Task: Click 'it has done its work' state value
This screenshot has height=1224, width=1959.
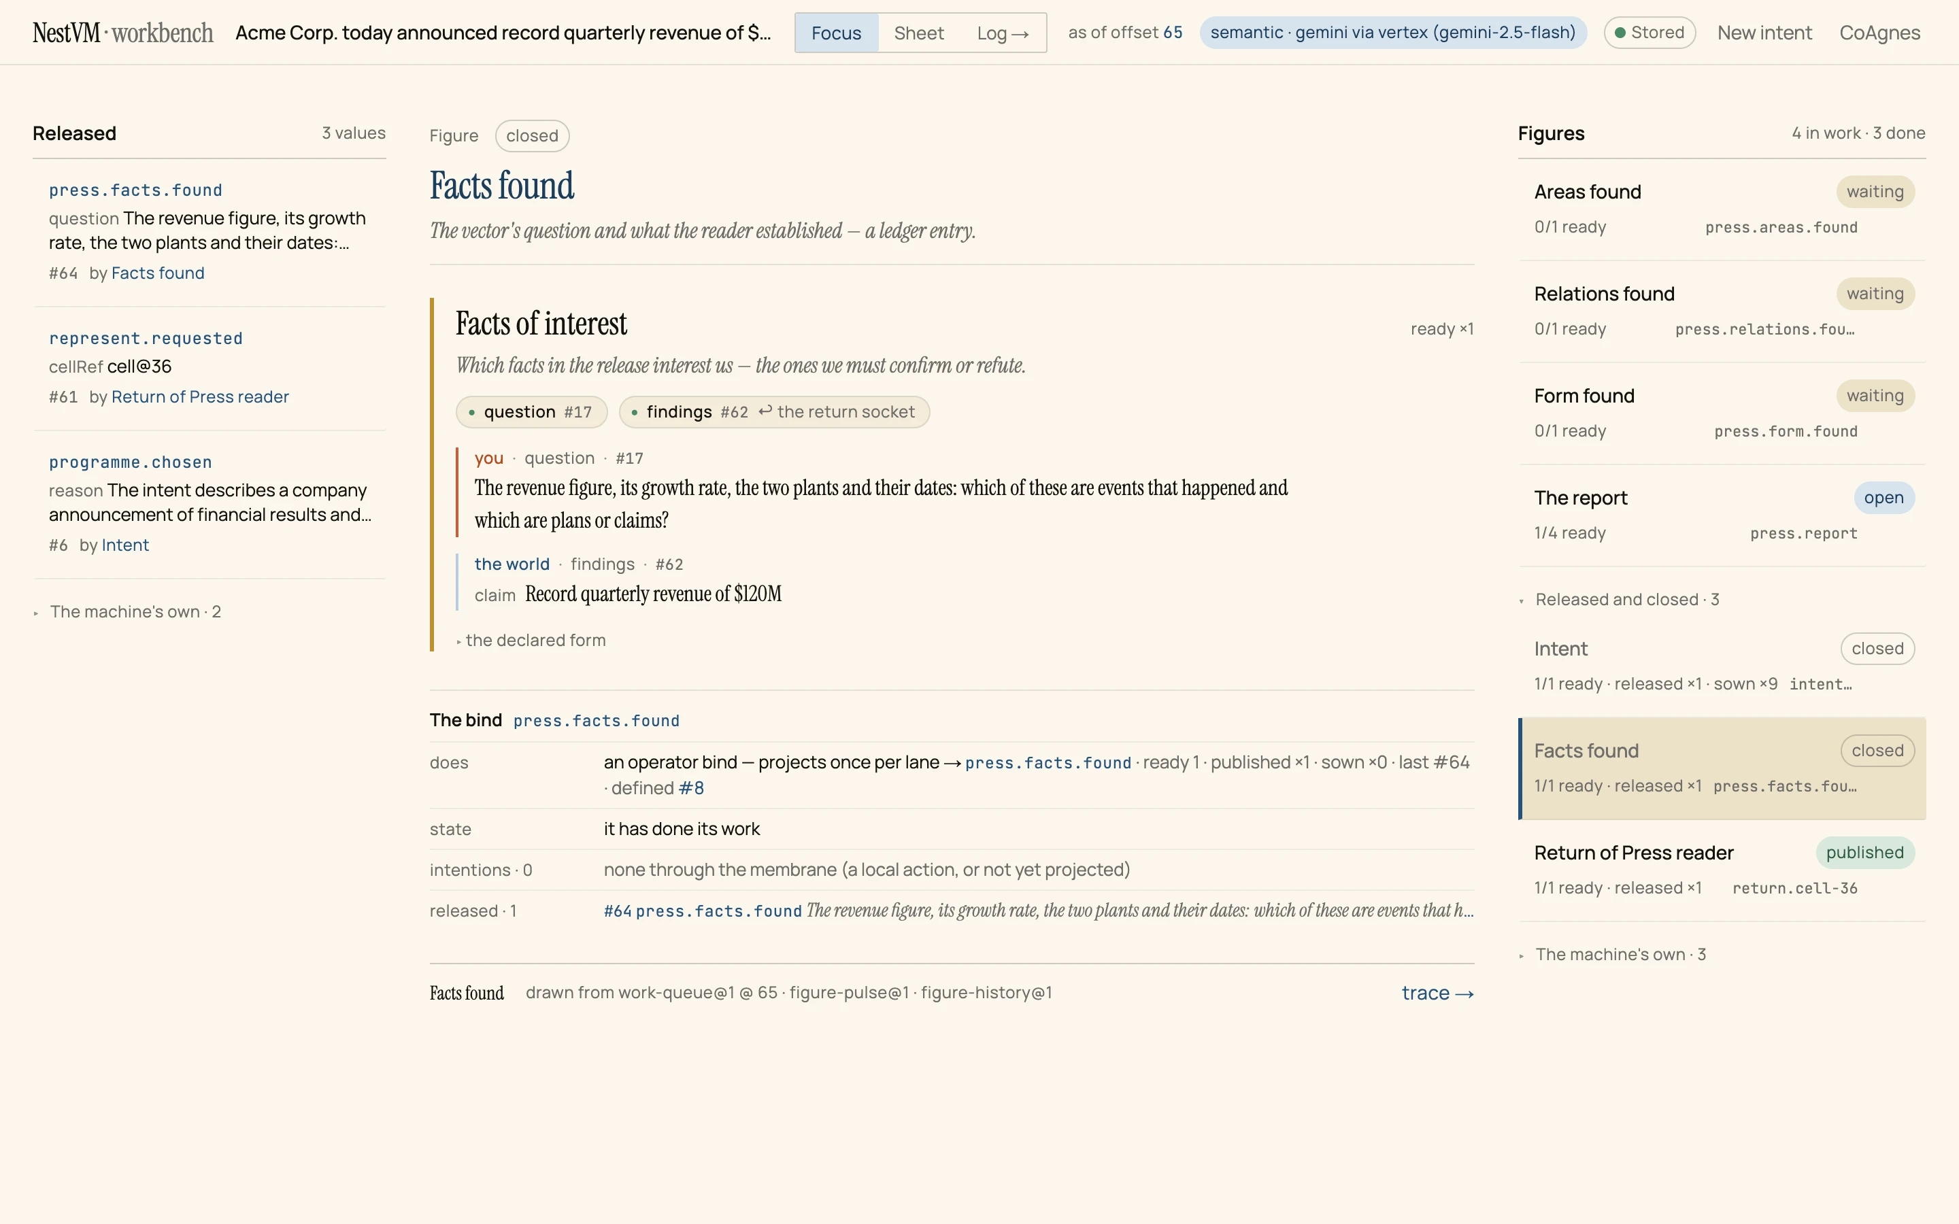Action: tap(682, 829)
